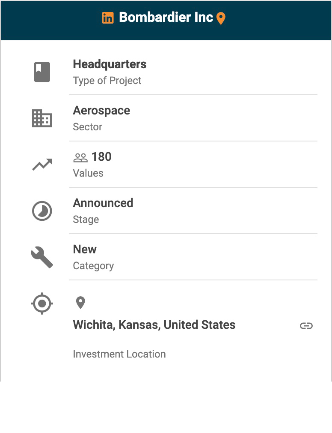Screen dimensions: 332x433
Task: Click the Type of Project label
Action: click(107, 81)
